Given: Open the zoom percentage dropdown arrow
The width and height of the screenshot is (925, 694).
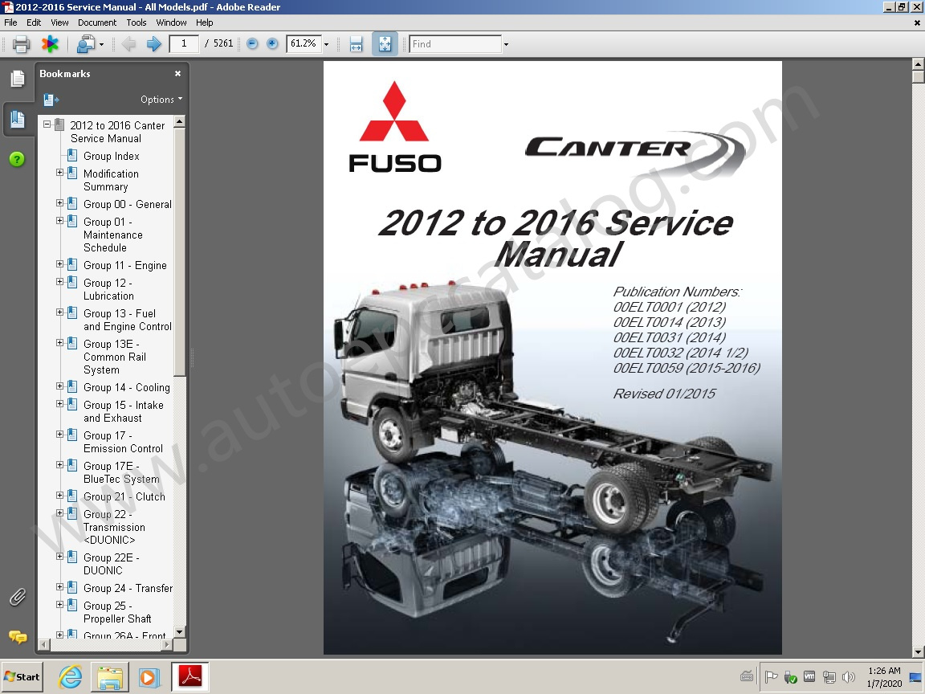Looking at the screenshot, I should pos(326,44).
